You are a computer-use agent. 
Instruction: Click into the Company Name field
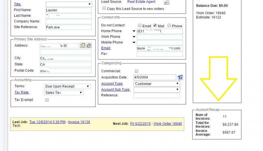[69, 21]
